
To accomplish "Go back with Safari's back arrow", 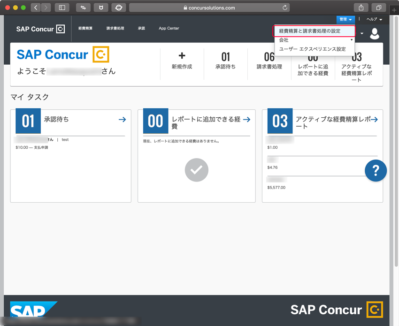I will pos(36,8).
